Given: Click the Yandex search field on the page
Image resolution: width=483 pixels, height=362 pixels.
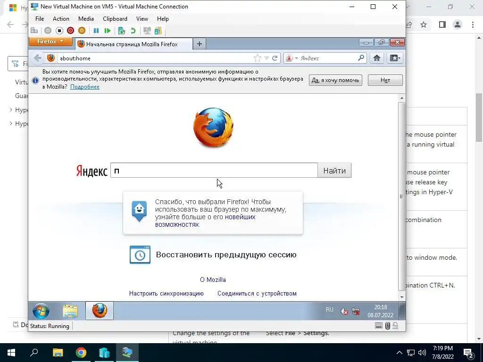Looking at the screenshot, I should [x=214, y=170].
